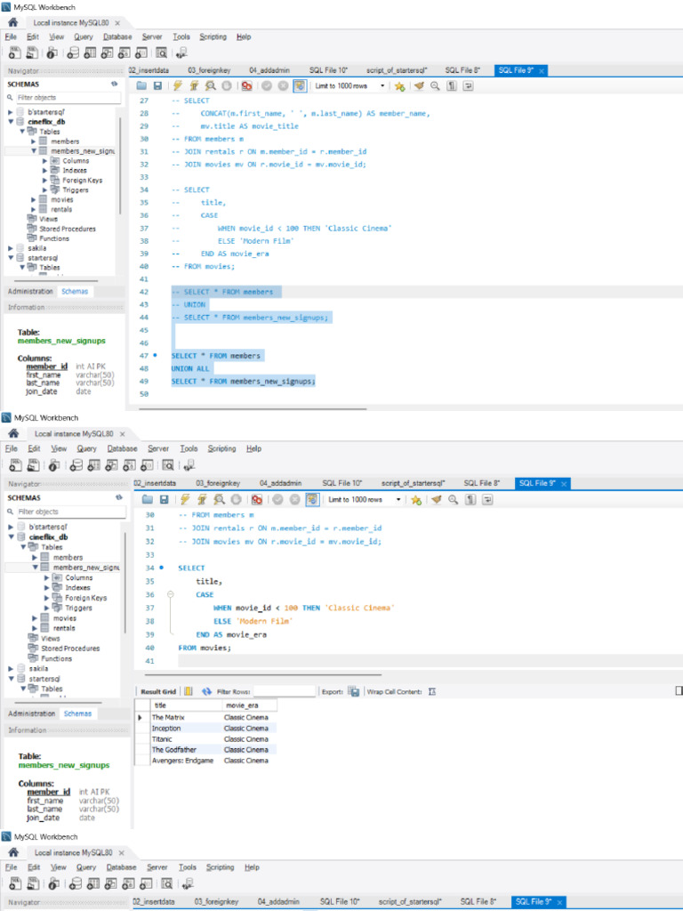
Task: Select rentals table in top window tree
Action: (61, 209)
